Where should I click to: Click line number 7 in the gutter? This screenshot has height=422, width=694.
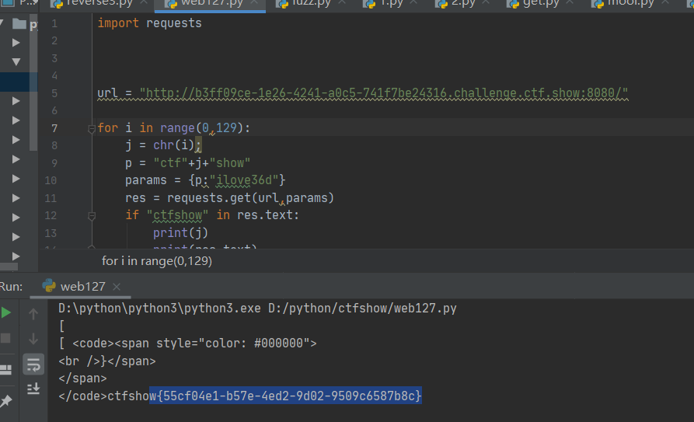pos(54,128)
